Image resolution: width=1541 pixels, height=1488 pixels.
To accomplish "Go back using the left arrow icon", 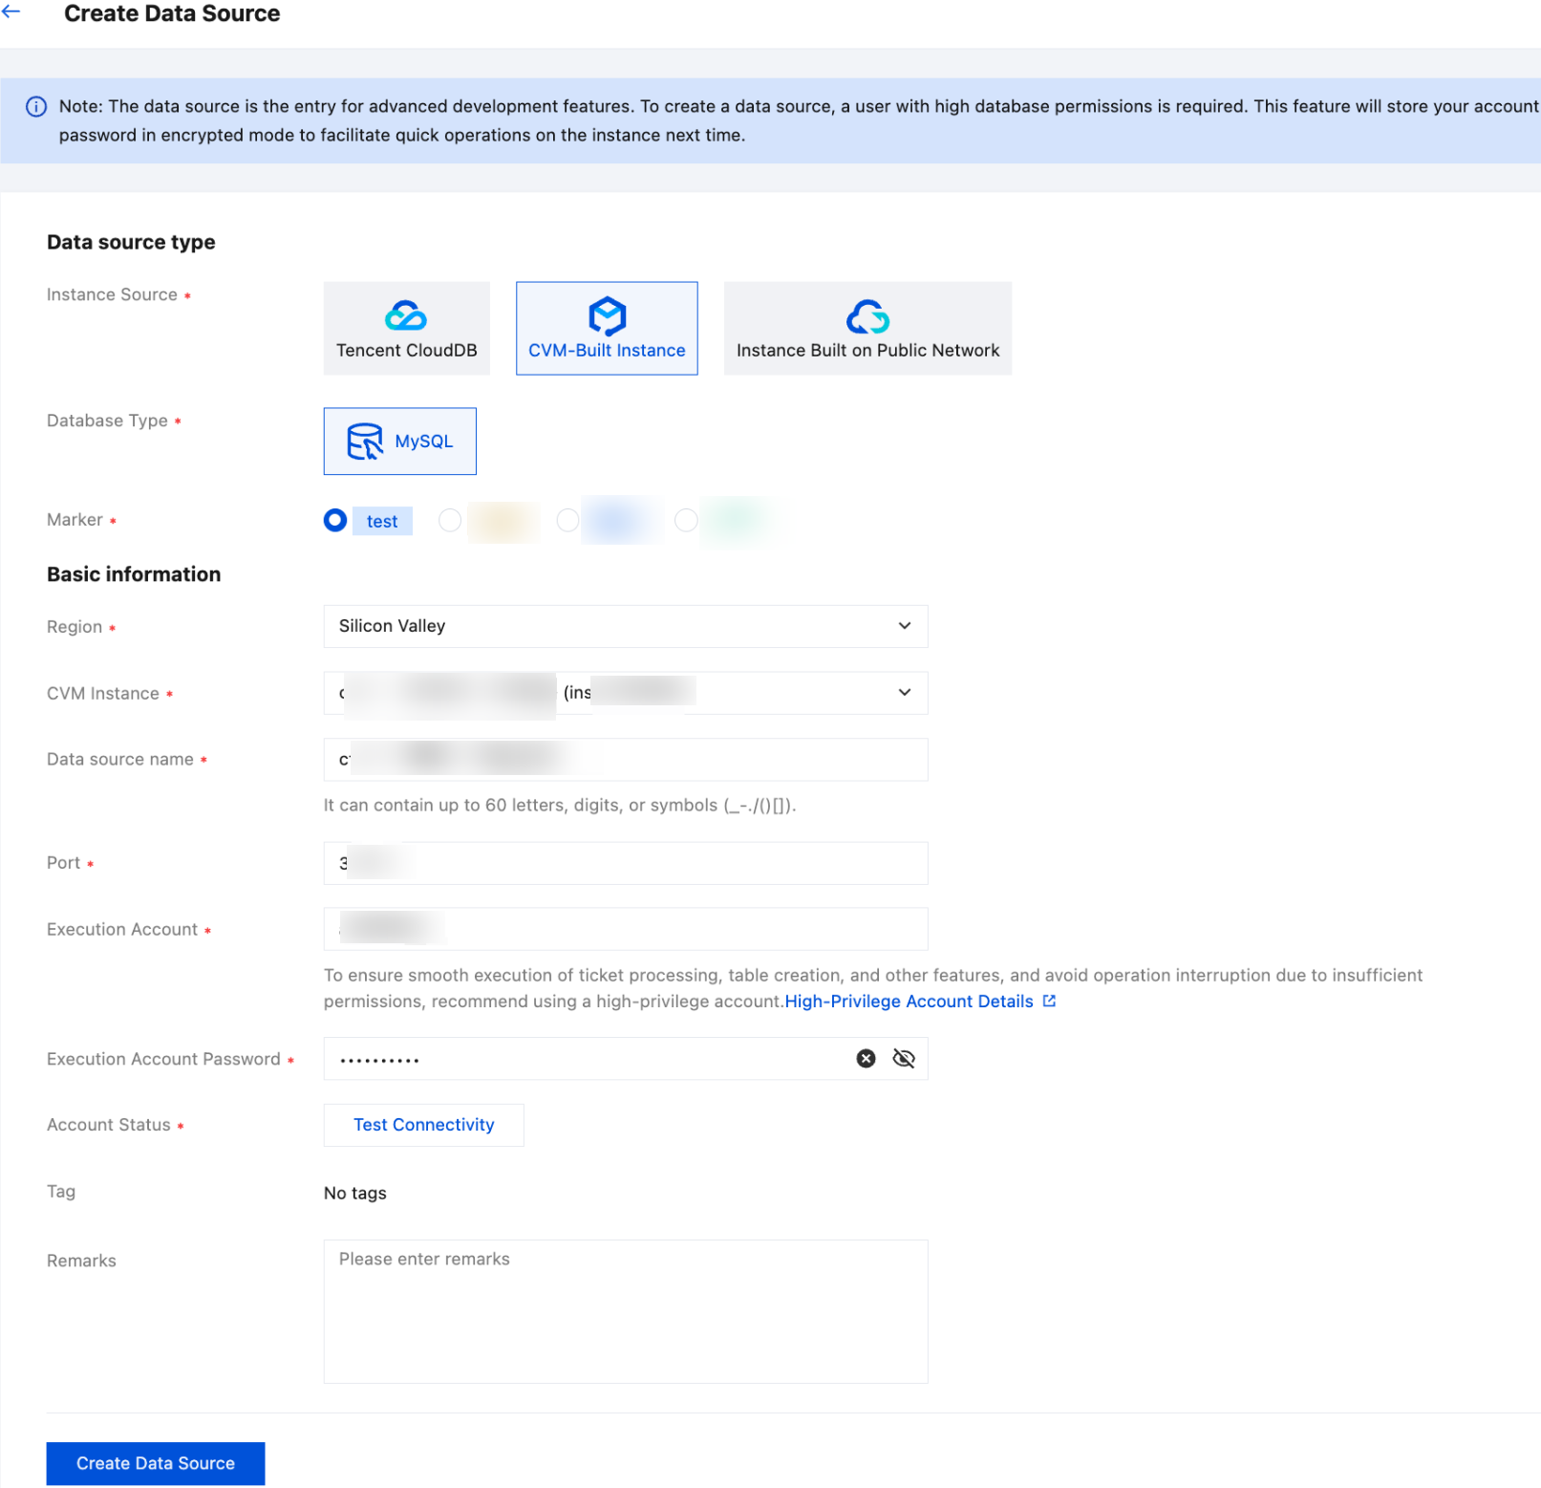I will 11,12.
